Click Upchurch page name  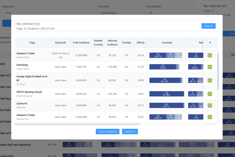click(x=22, y=104)
